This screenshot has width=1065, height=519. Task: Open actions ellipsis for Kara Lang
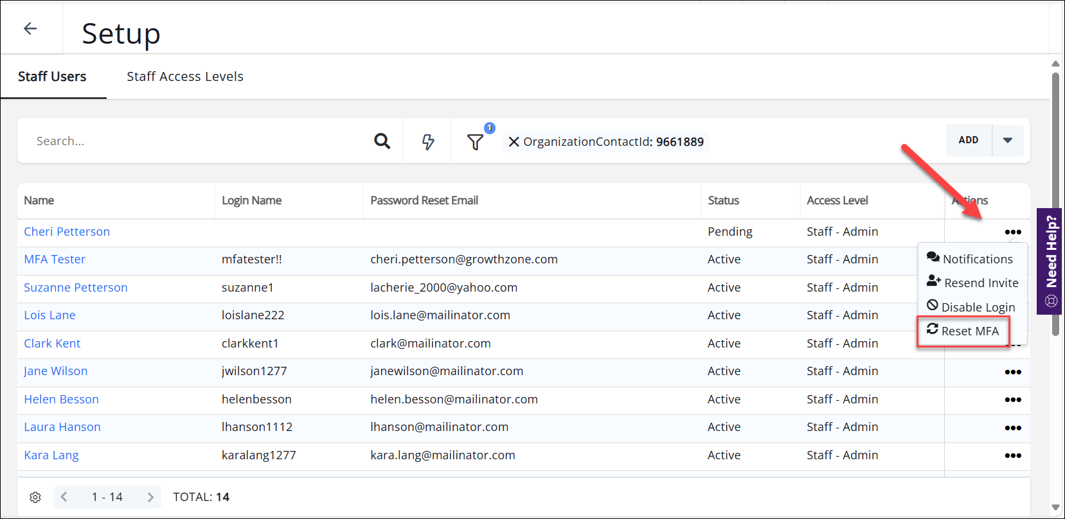(x=1012, y=455)
